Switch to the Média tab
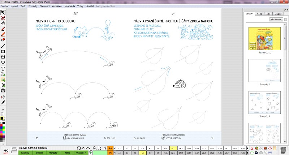The image size is (289, 155). [259, 14]
